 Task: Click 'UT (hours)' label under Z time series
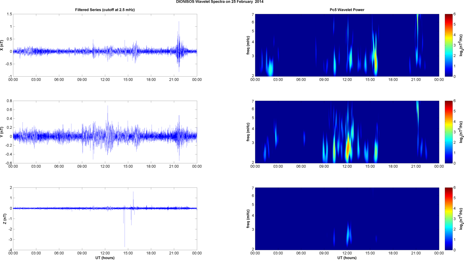(x=105, y=258)
